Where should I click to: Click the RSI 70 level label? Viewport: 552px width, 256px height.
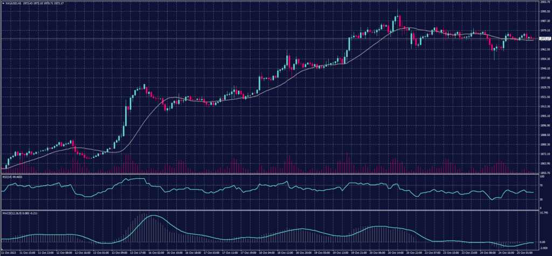tap(541, 184)
